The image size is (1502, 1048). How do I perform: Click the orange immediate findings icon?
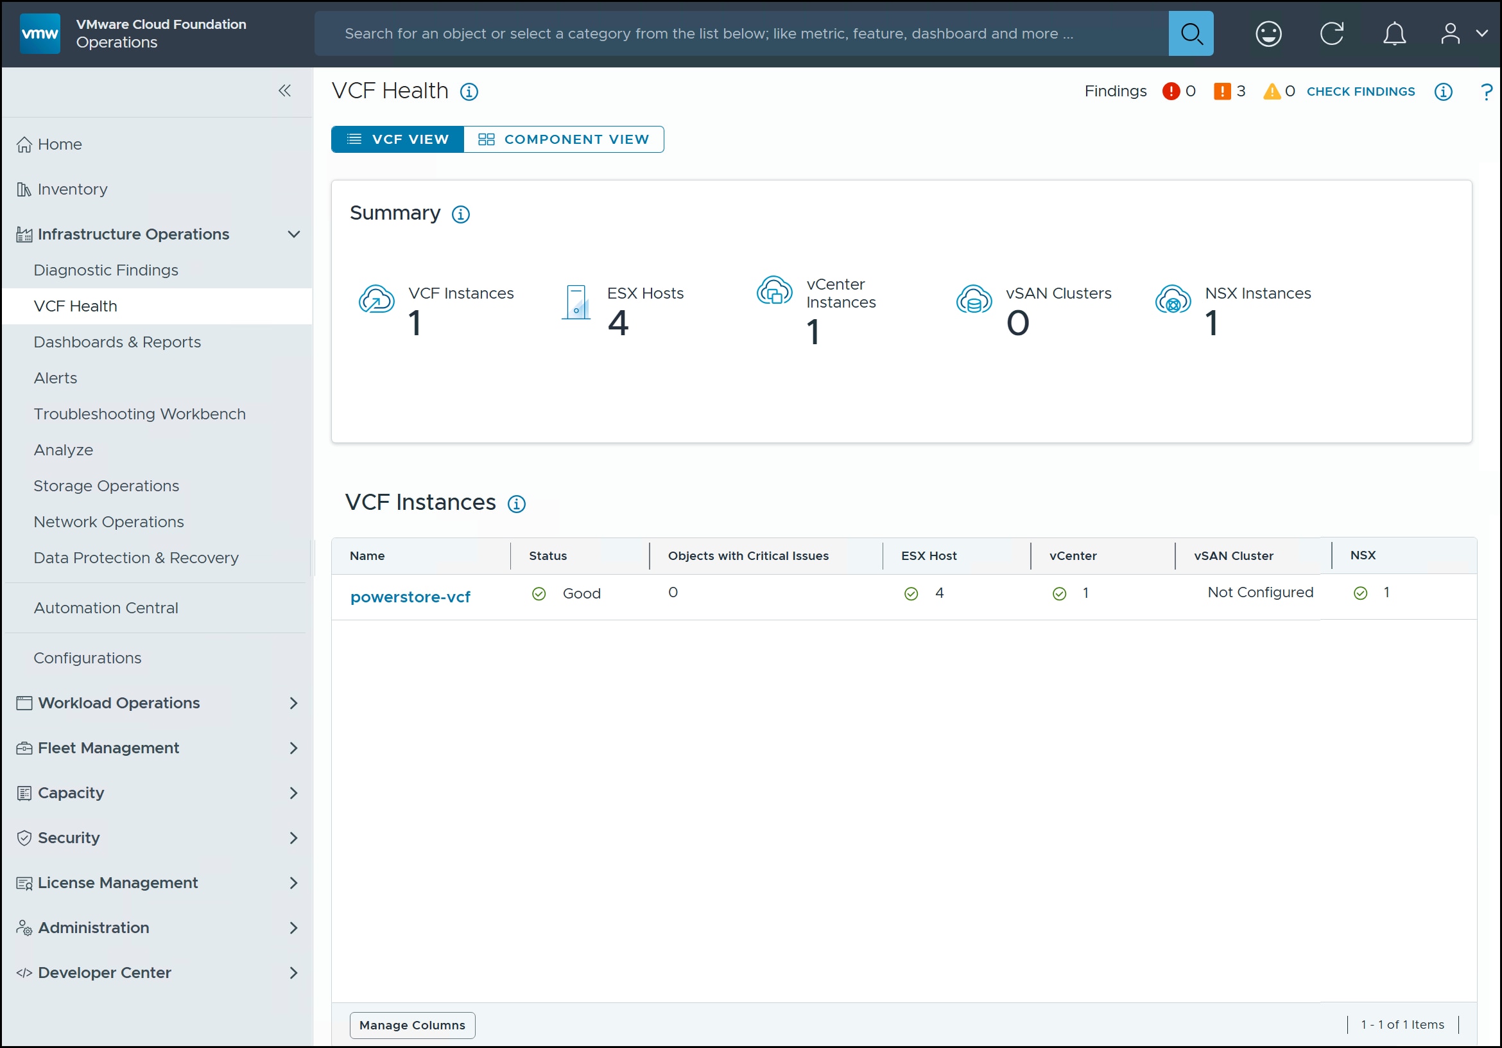point(1221,91)
